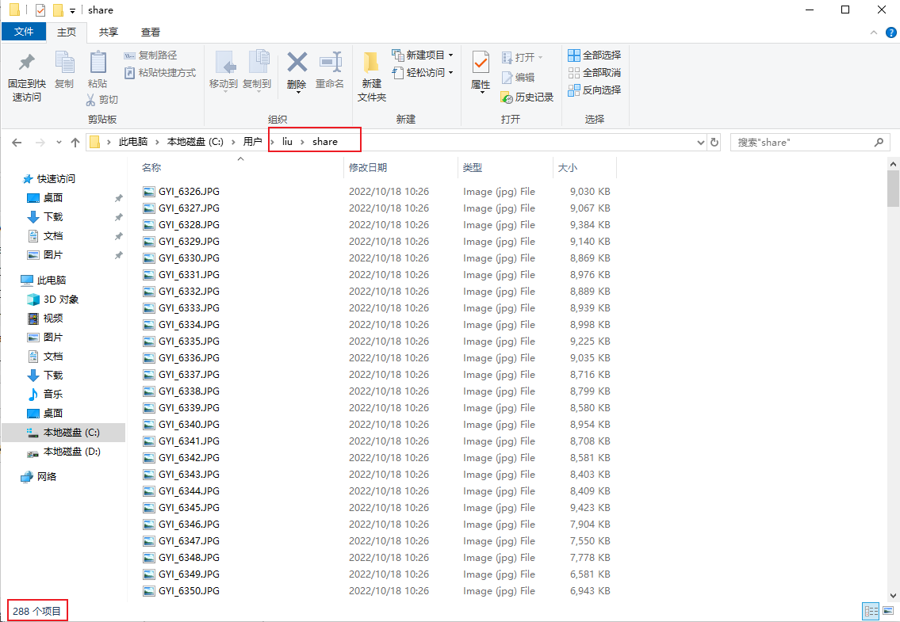Viewport: 900px width, 622px height.
Task: Open Videos (视频) in sidebar
Action: point(53,318)
